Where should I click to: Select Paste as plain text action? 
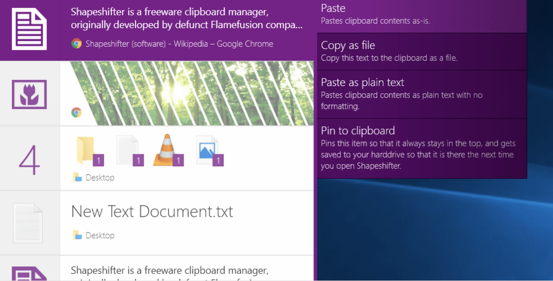pos(422,95)
